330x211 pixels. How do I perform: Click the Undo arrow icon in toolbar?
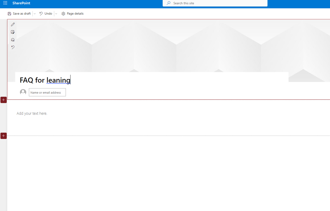tap(41, 13)
